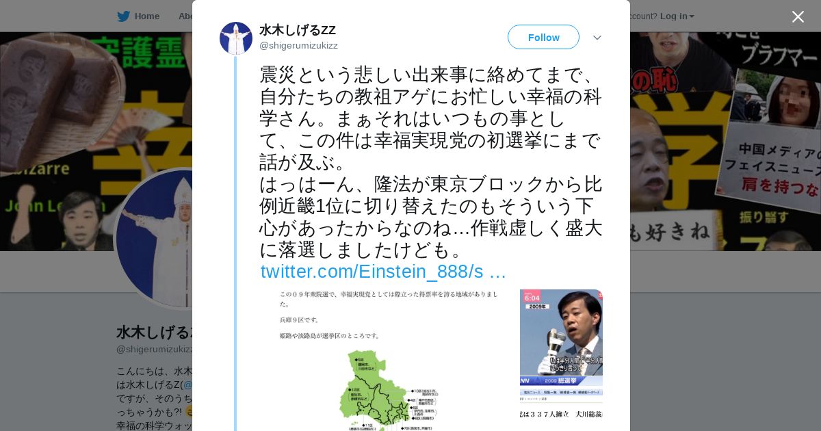This screenshot has height=431, width=821.
Task: Click the emoji in the profile bio
Action: (x=189, y=412)
